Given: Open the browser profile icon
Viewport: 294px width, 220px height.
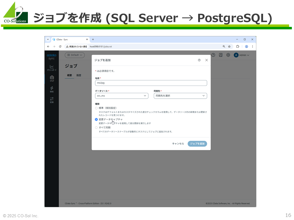Looking at the screenshot, I should [247, 46].
